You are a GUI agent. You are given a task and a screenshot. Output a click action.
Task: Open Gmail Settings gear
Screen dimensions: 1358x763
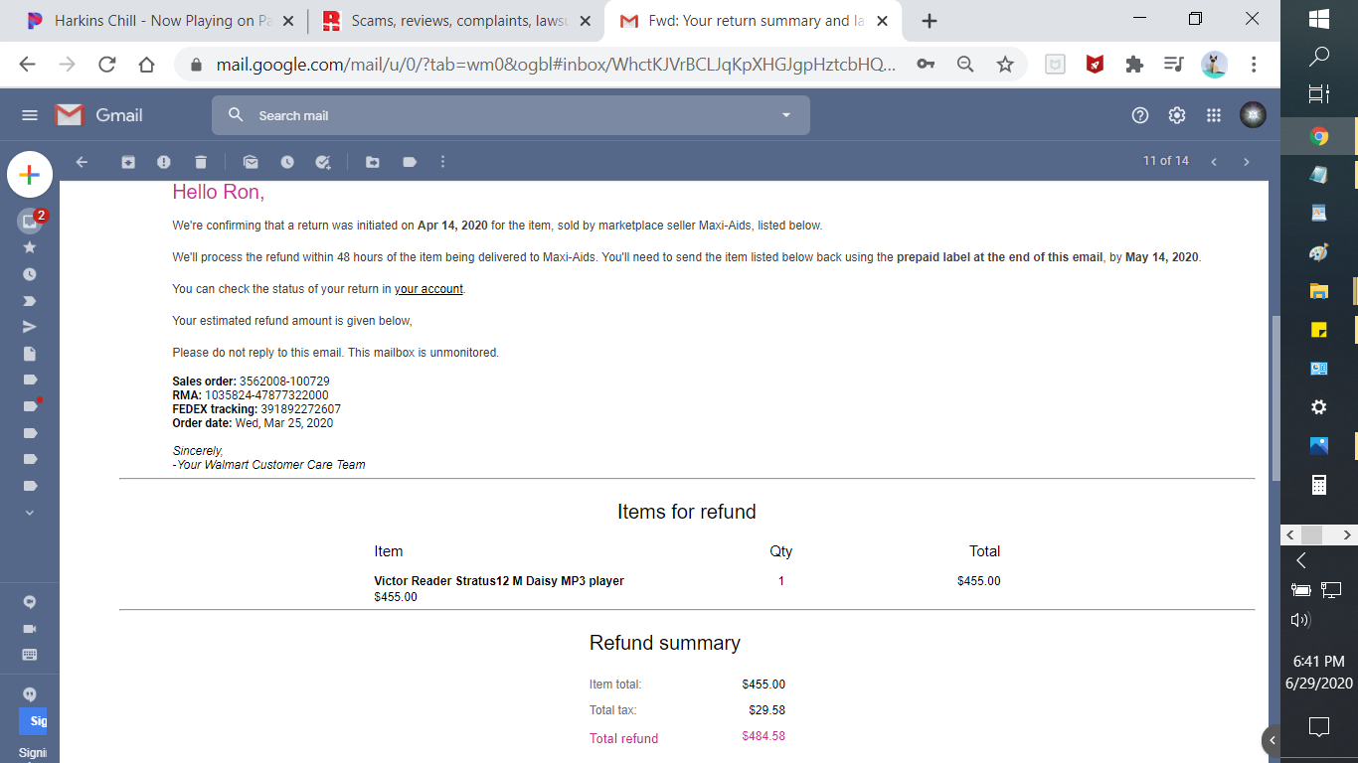[1177, 115]
